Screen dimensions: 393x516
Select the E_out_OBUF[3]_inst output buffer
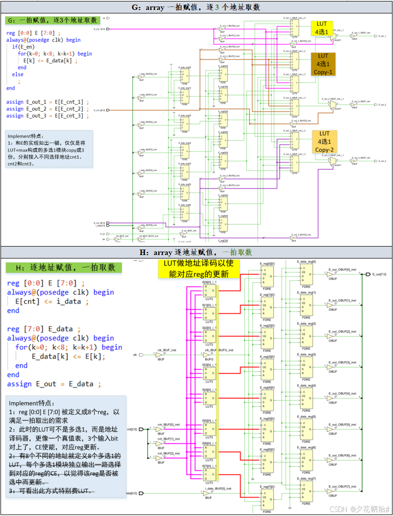tap(330, 367)
